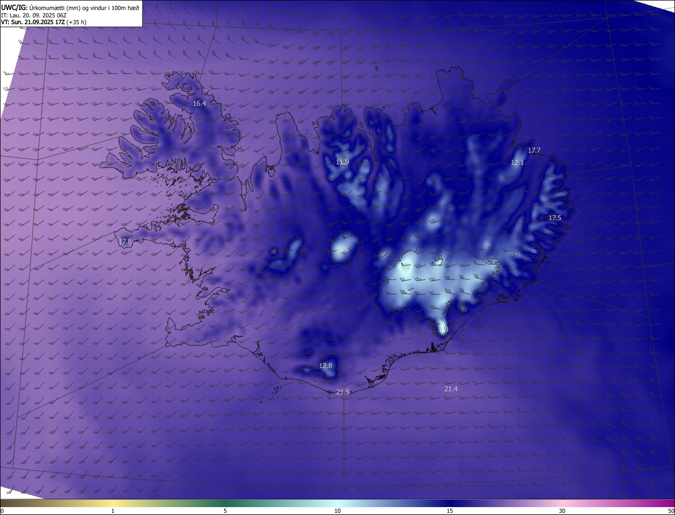Click the 12.1 value on the map
Viewport: 675px width, 515px height.
coord(517,163)
